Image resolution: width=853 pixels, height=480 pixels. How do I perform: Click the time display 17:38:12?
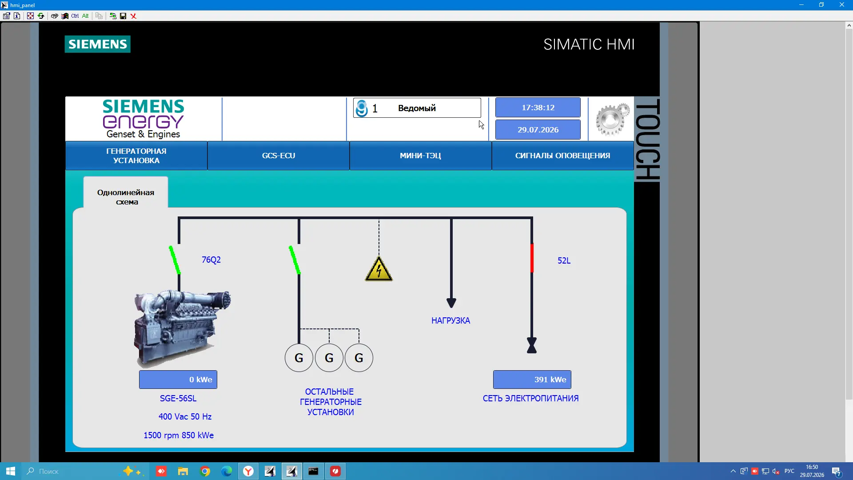point(538,108)
